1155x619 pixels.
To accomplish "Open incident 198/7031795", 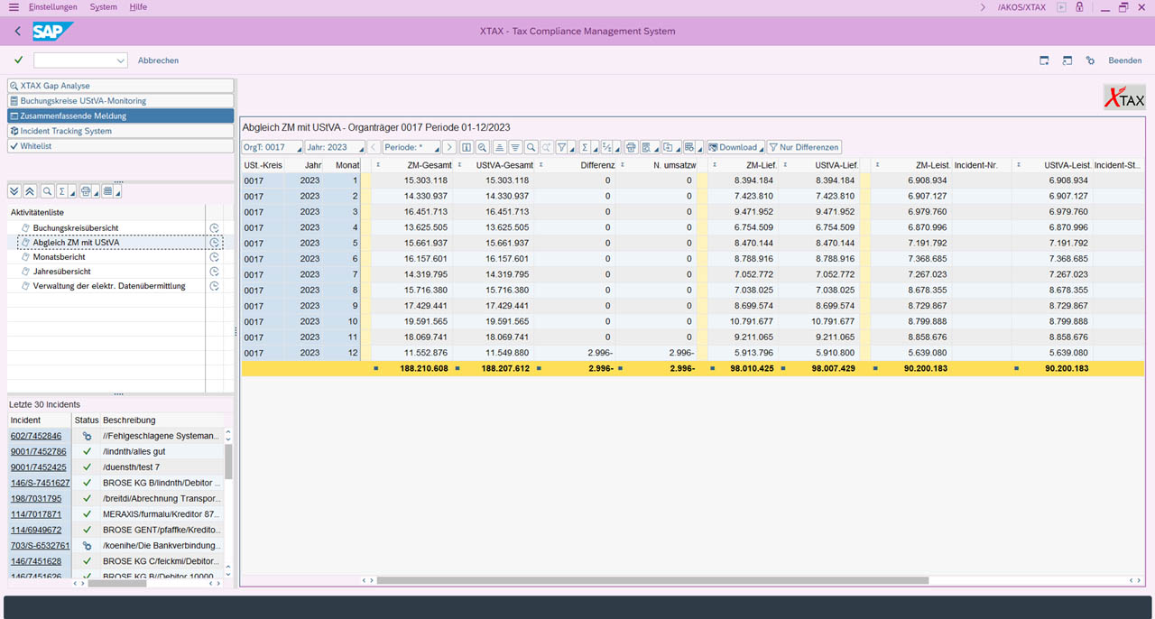I will pos(36,498).
